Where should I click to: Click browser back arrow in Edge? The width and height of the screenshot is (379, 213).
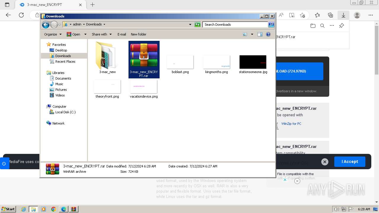point(8,15)
